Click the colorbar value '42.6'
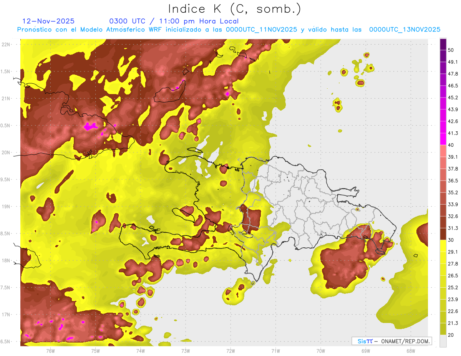Viewport: 461px width, 356px height. 453,121
